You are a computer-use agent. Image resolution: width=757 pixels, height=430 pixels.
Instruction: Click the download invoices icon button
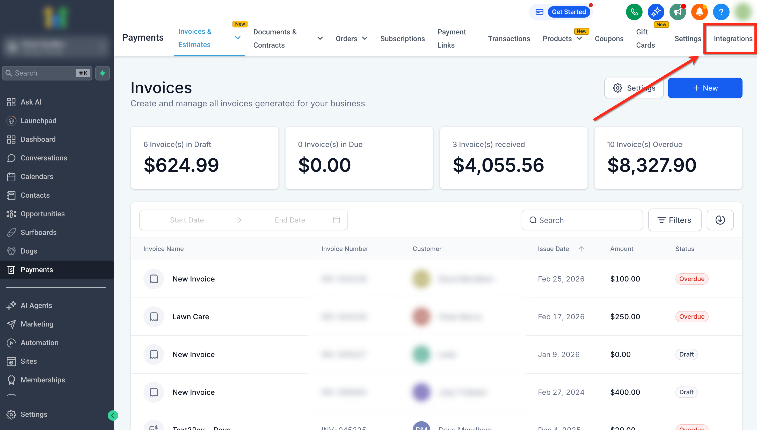(x=720, y=220)
